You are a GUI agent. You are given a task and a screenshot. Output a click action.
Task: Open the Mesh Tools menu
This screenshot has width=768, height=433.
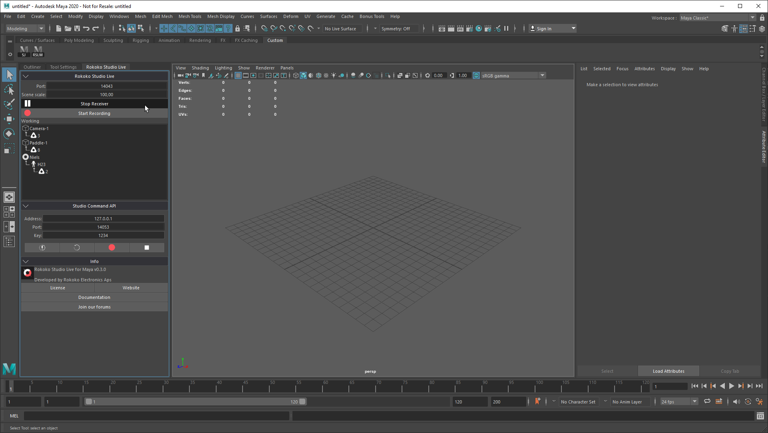point(190,16)
